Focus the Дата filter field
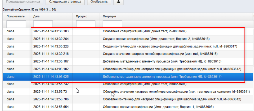The image size is (254, 111). click(x=43, y=24)
